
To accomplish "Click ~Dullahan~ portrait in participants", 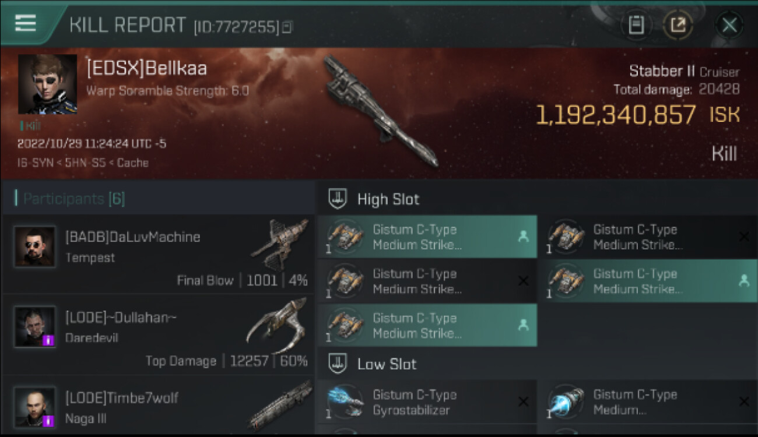I will coord(35,327).
